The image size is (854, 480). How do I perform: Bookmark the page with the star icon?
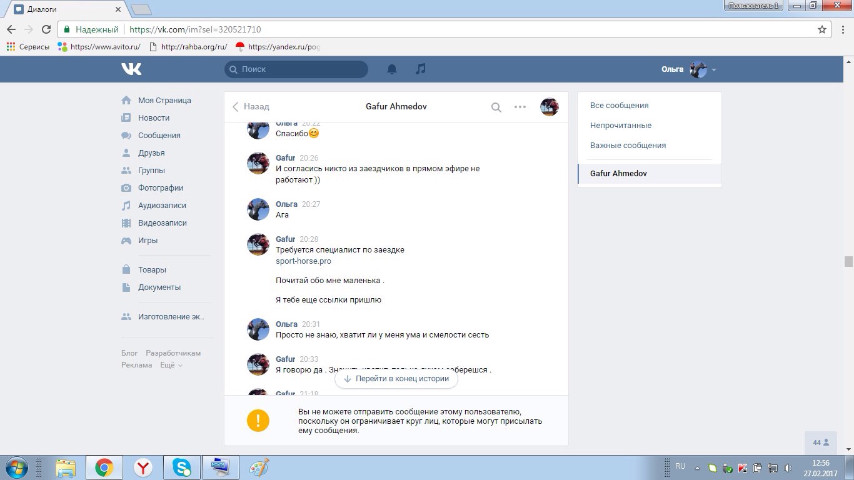point(822,29)
